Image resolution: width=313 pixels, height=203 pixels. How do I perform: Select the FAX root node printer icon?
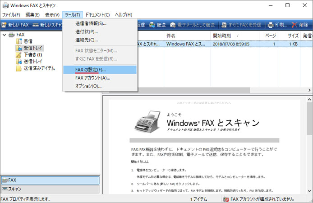pos(12,35)
